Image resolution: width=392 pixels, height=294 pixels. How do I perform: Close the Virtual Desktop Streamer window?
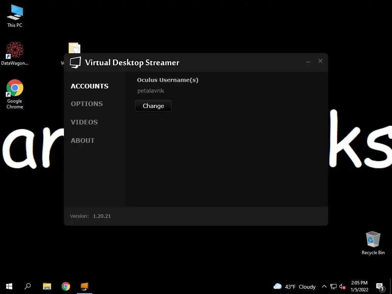click(320, 61)
